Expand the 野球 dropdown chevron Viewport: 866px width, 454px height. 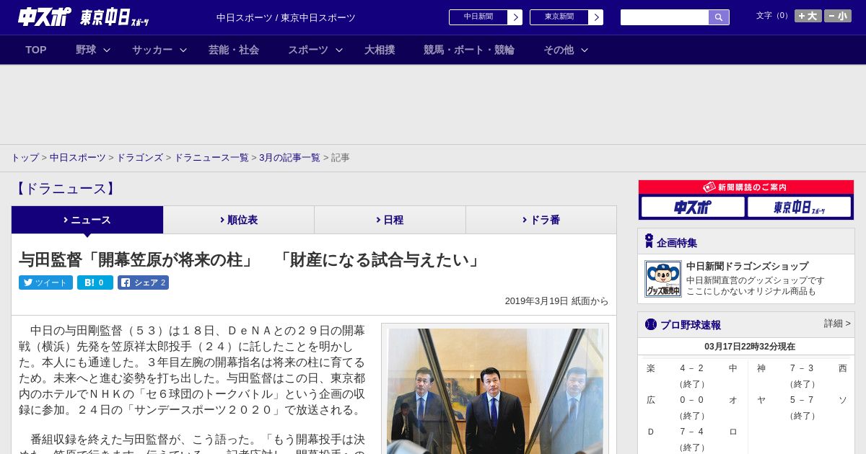point(107,50)
